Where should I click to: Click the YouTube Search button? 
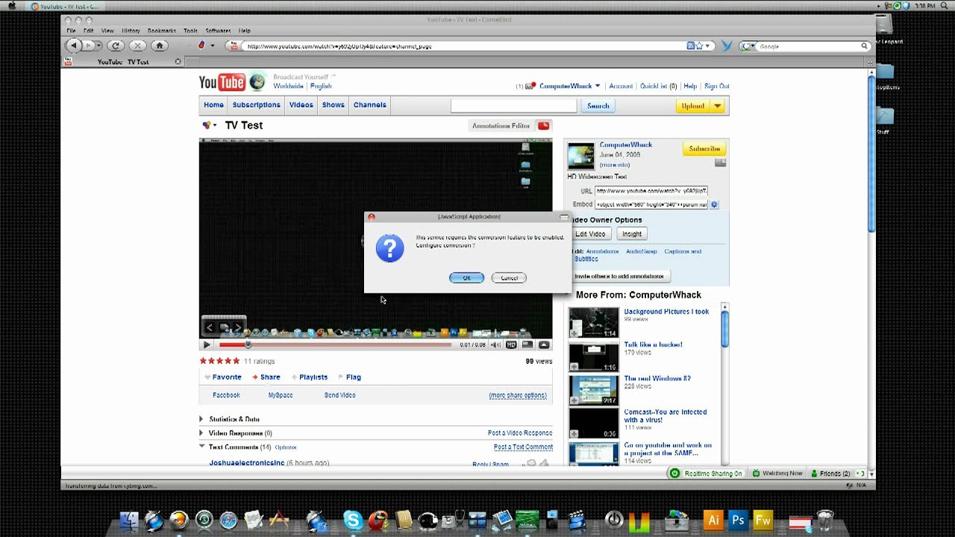pos(598,106)
